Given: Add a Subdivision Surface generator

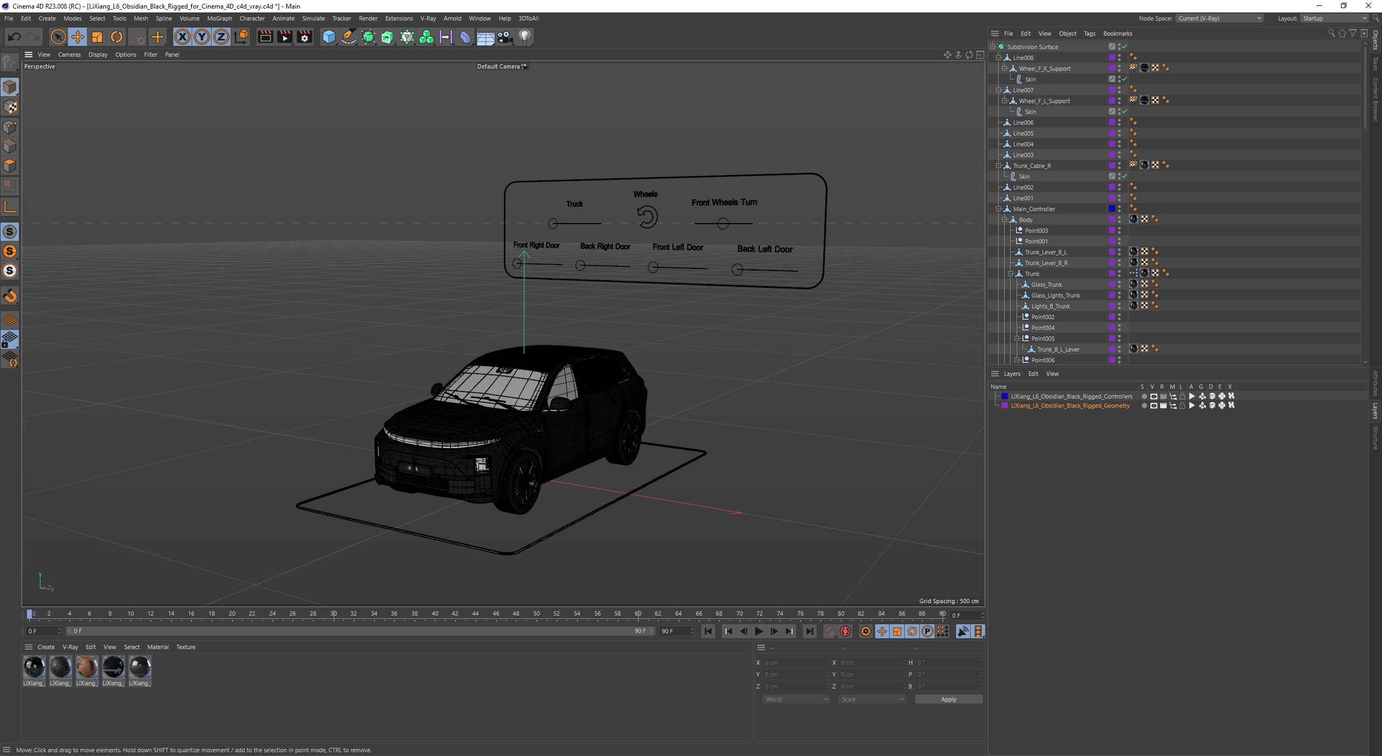Looking at the screenshot, I should (x=368, y=37).
